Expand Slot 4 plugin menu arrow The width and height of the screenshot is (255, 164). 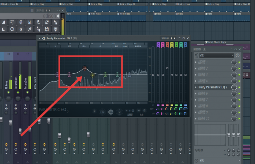(196, 81)
